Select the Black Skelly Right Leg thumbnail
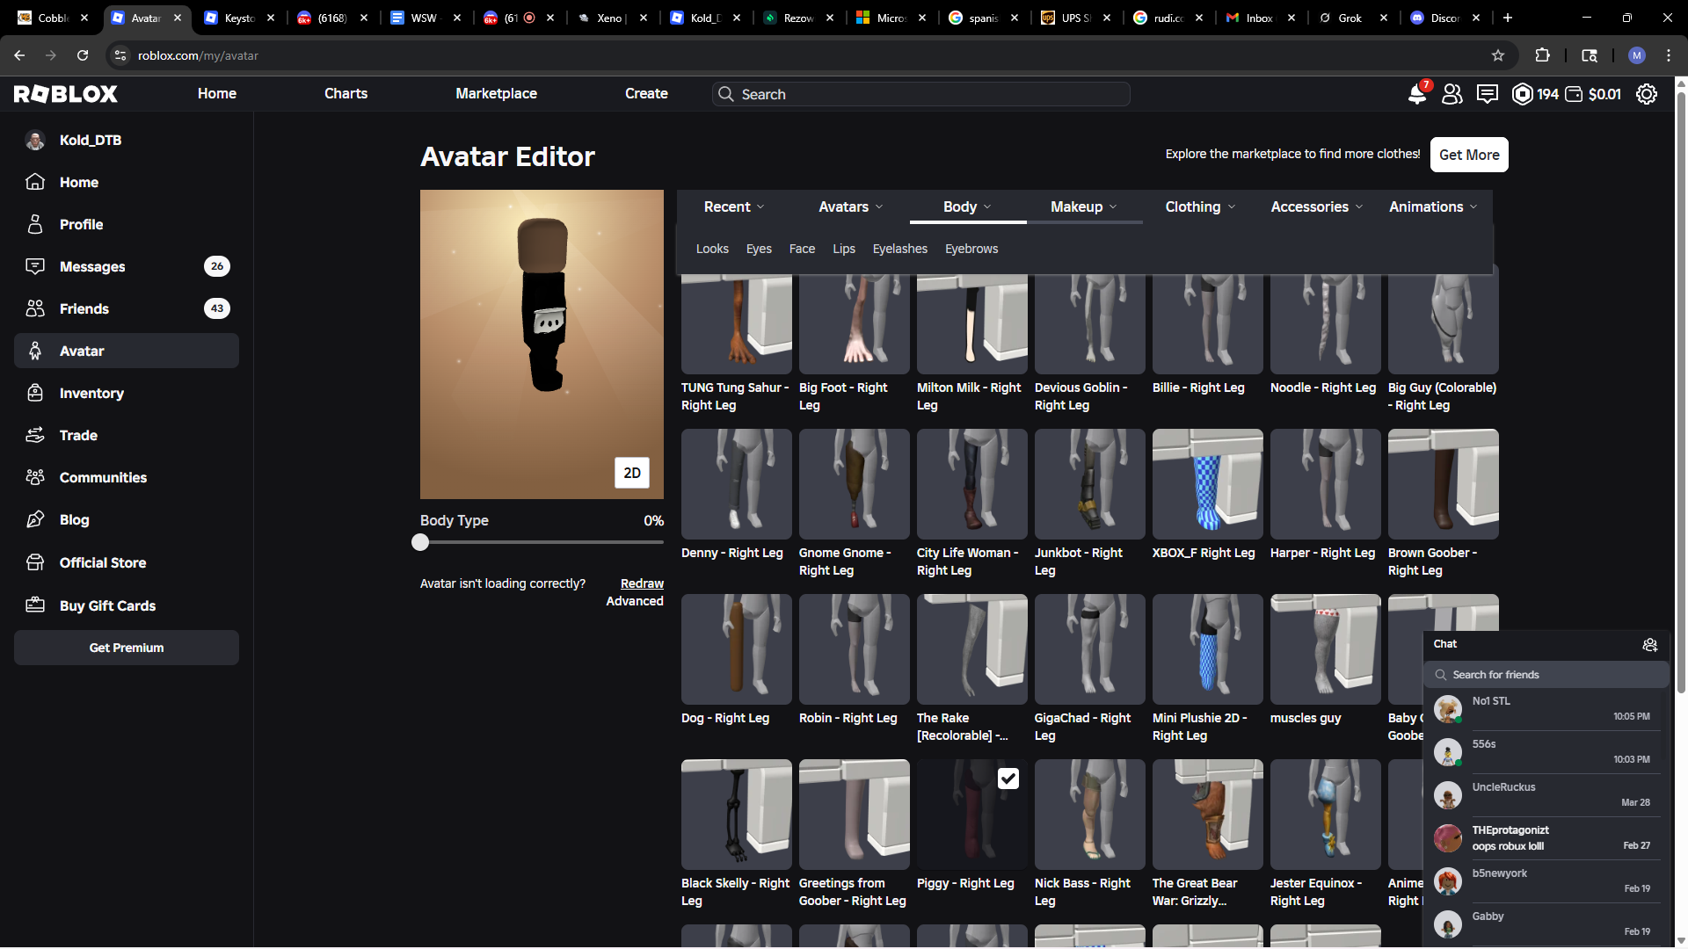This screenshot has width=1688, height=949. [737, 815]
